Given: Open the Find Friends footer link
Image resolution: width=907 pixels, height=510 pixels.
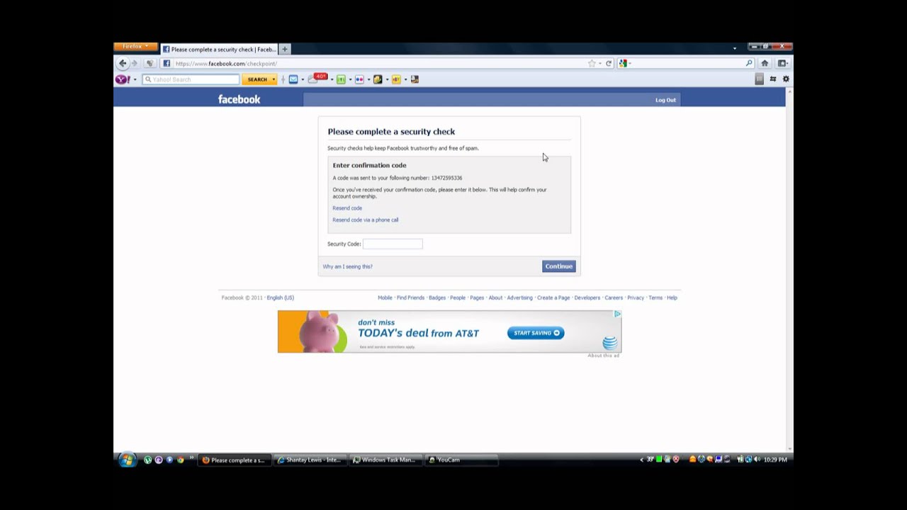Looking at the screenshot, I should coord(410,297).
